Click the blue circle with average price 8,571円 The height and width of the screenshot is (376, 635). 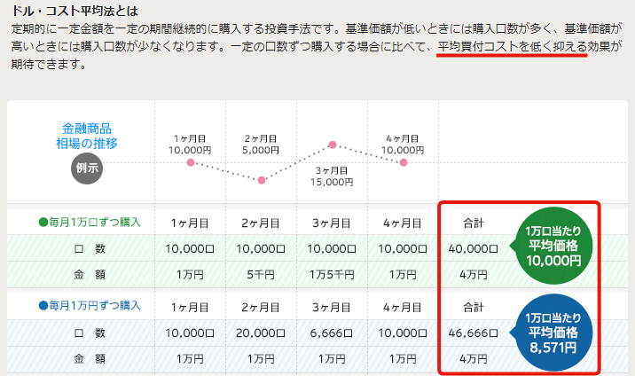click(553, 333)
